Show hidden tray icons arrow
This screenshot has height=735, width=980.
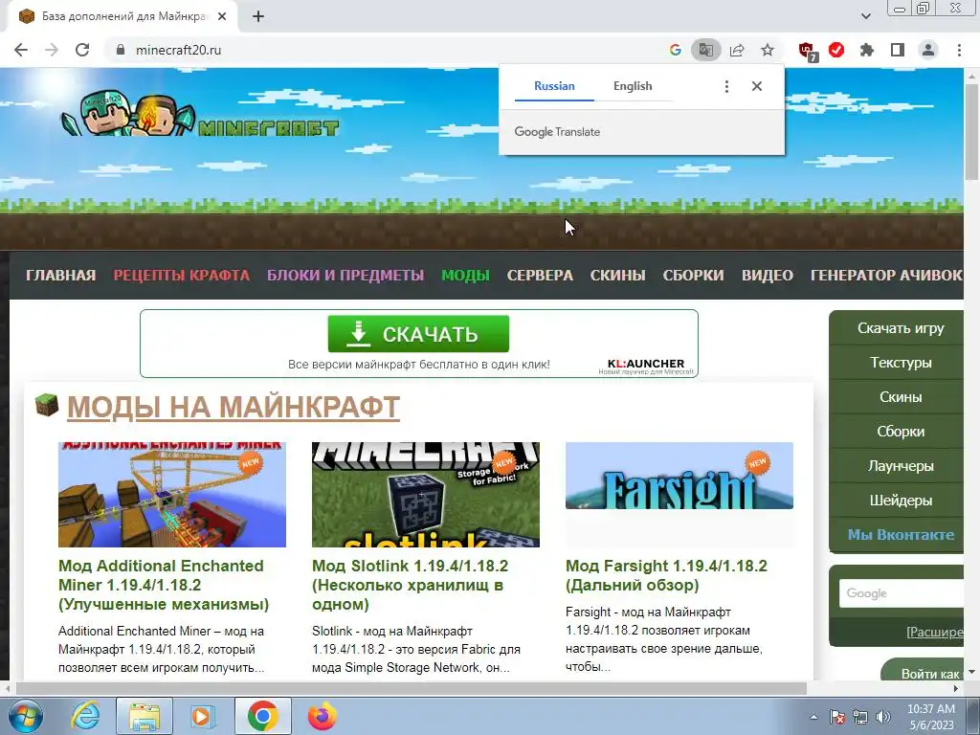click(x=813, y=717)
